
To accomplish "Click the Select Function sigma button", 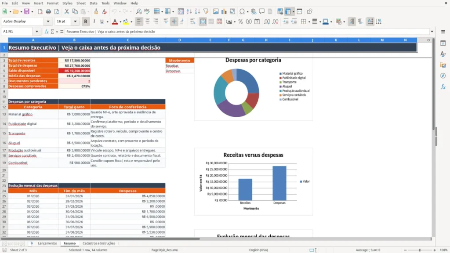I will point(53,32).
